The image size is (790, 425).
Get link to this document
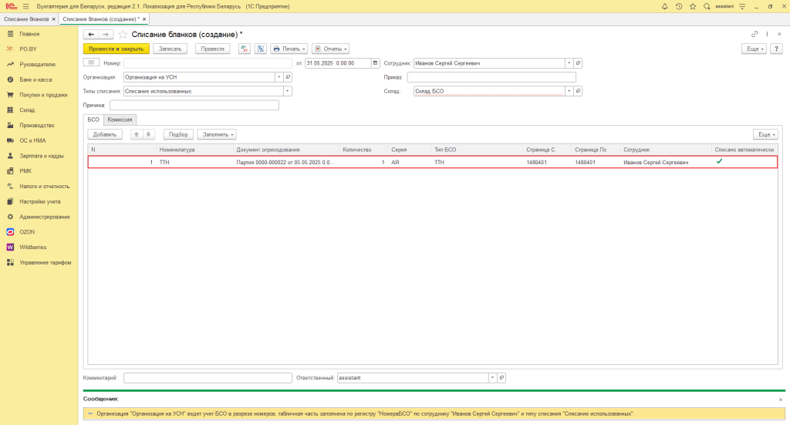tap(755, 34)
